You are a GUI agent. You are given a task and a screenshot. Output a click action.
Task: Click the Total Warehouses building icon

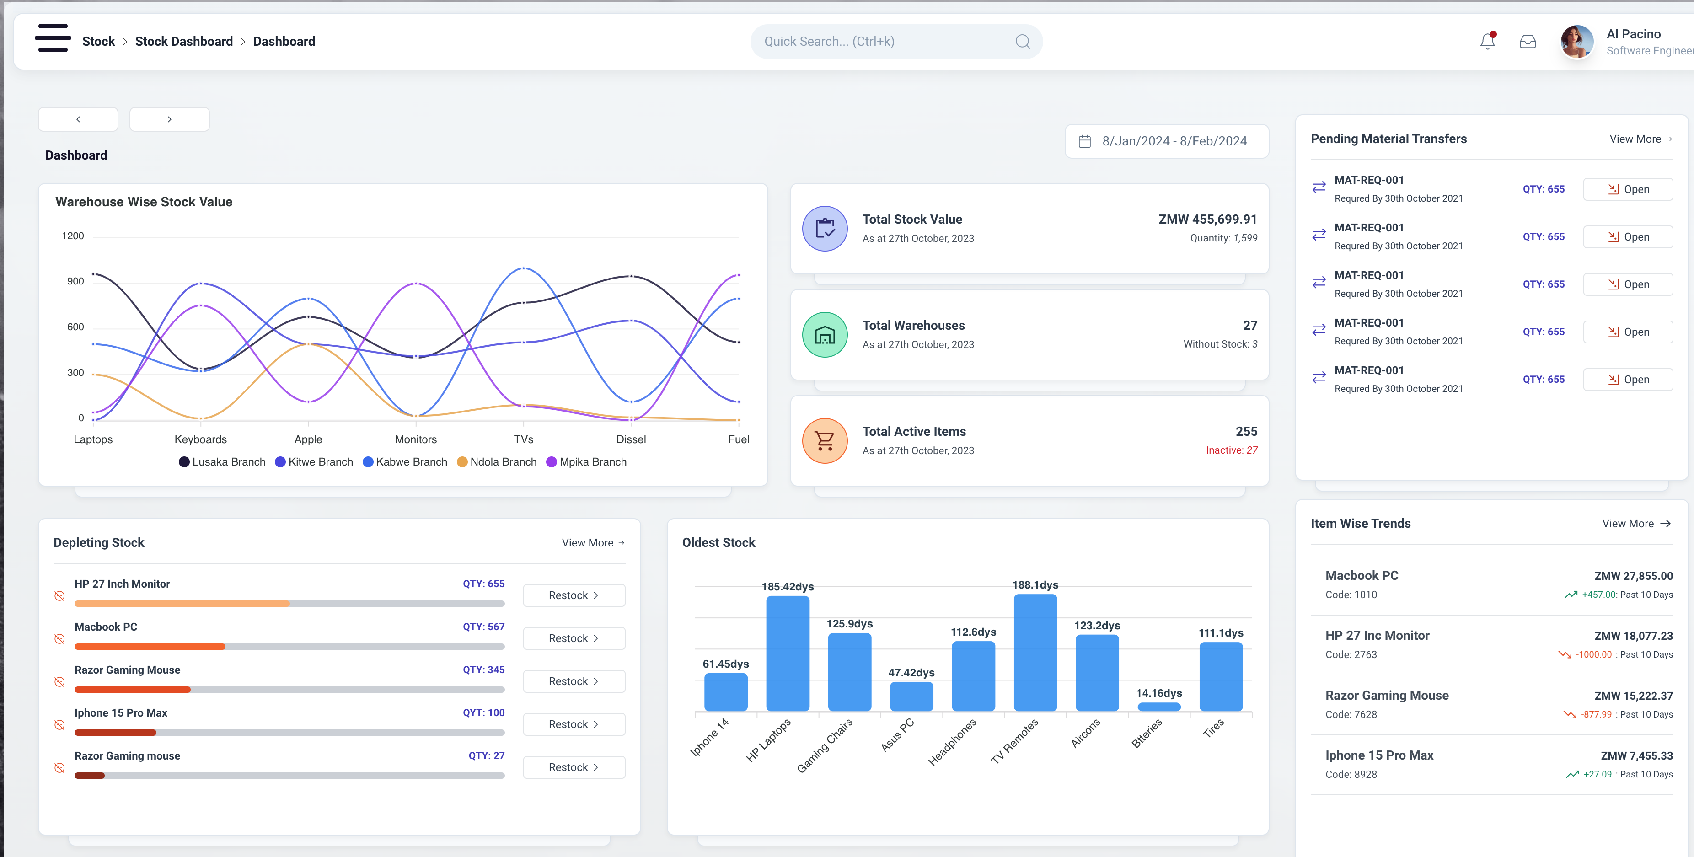click(825, 335)
